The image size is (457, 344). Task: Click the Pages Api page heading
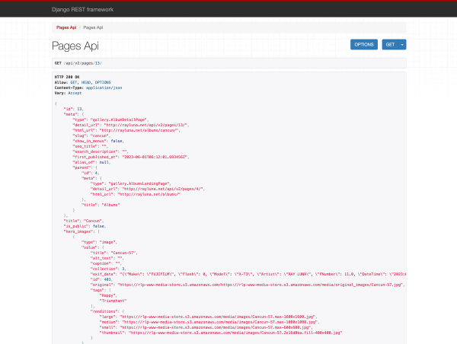click(75, 46)
